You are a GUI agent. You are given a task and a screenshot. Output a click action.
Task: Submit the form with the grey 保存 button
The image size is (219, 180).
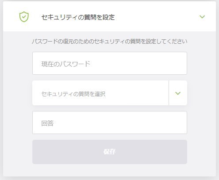110,152
